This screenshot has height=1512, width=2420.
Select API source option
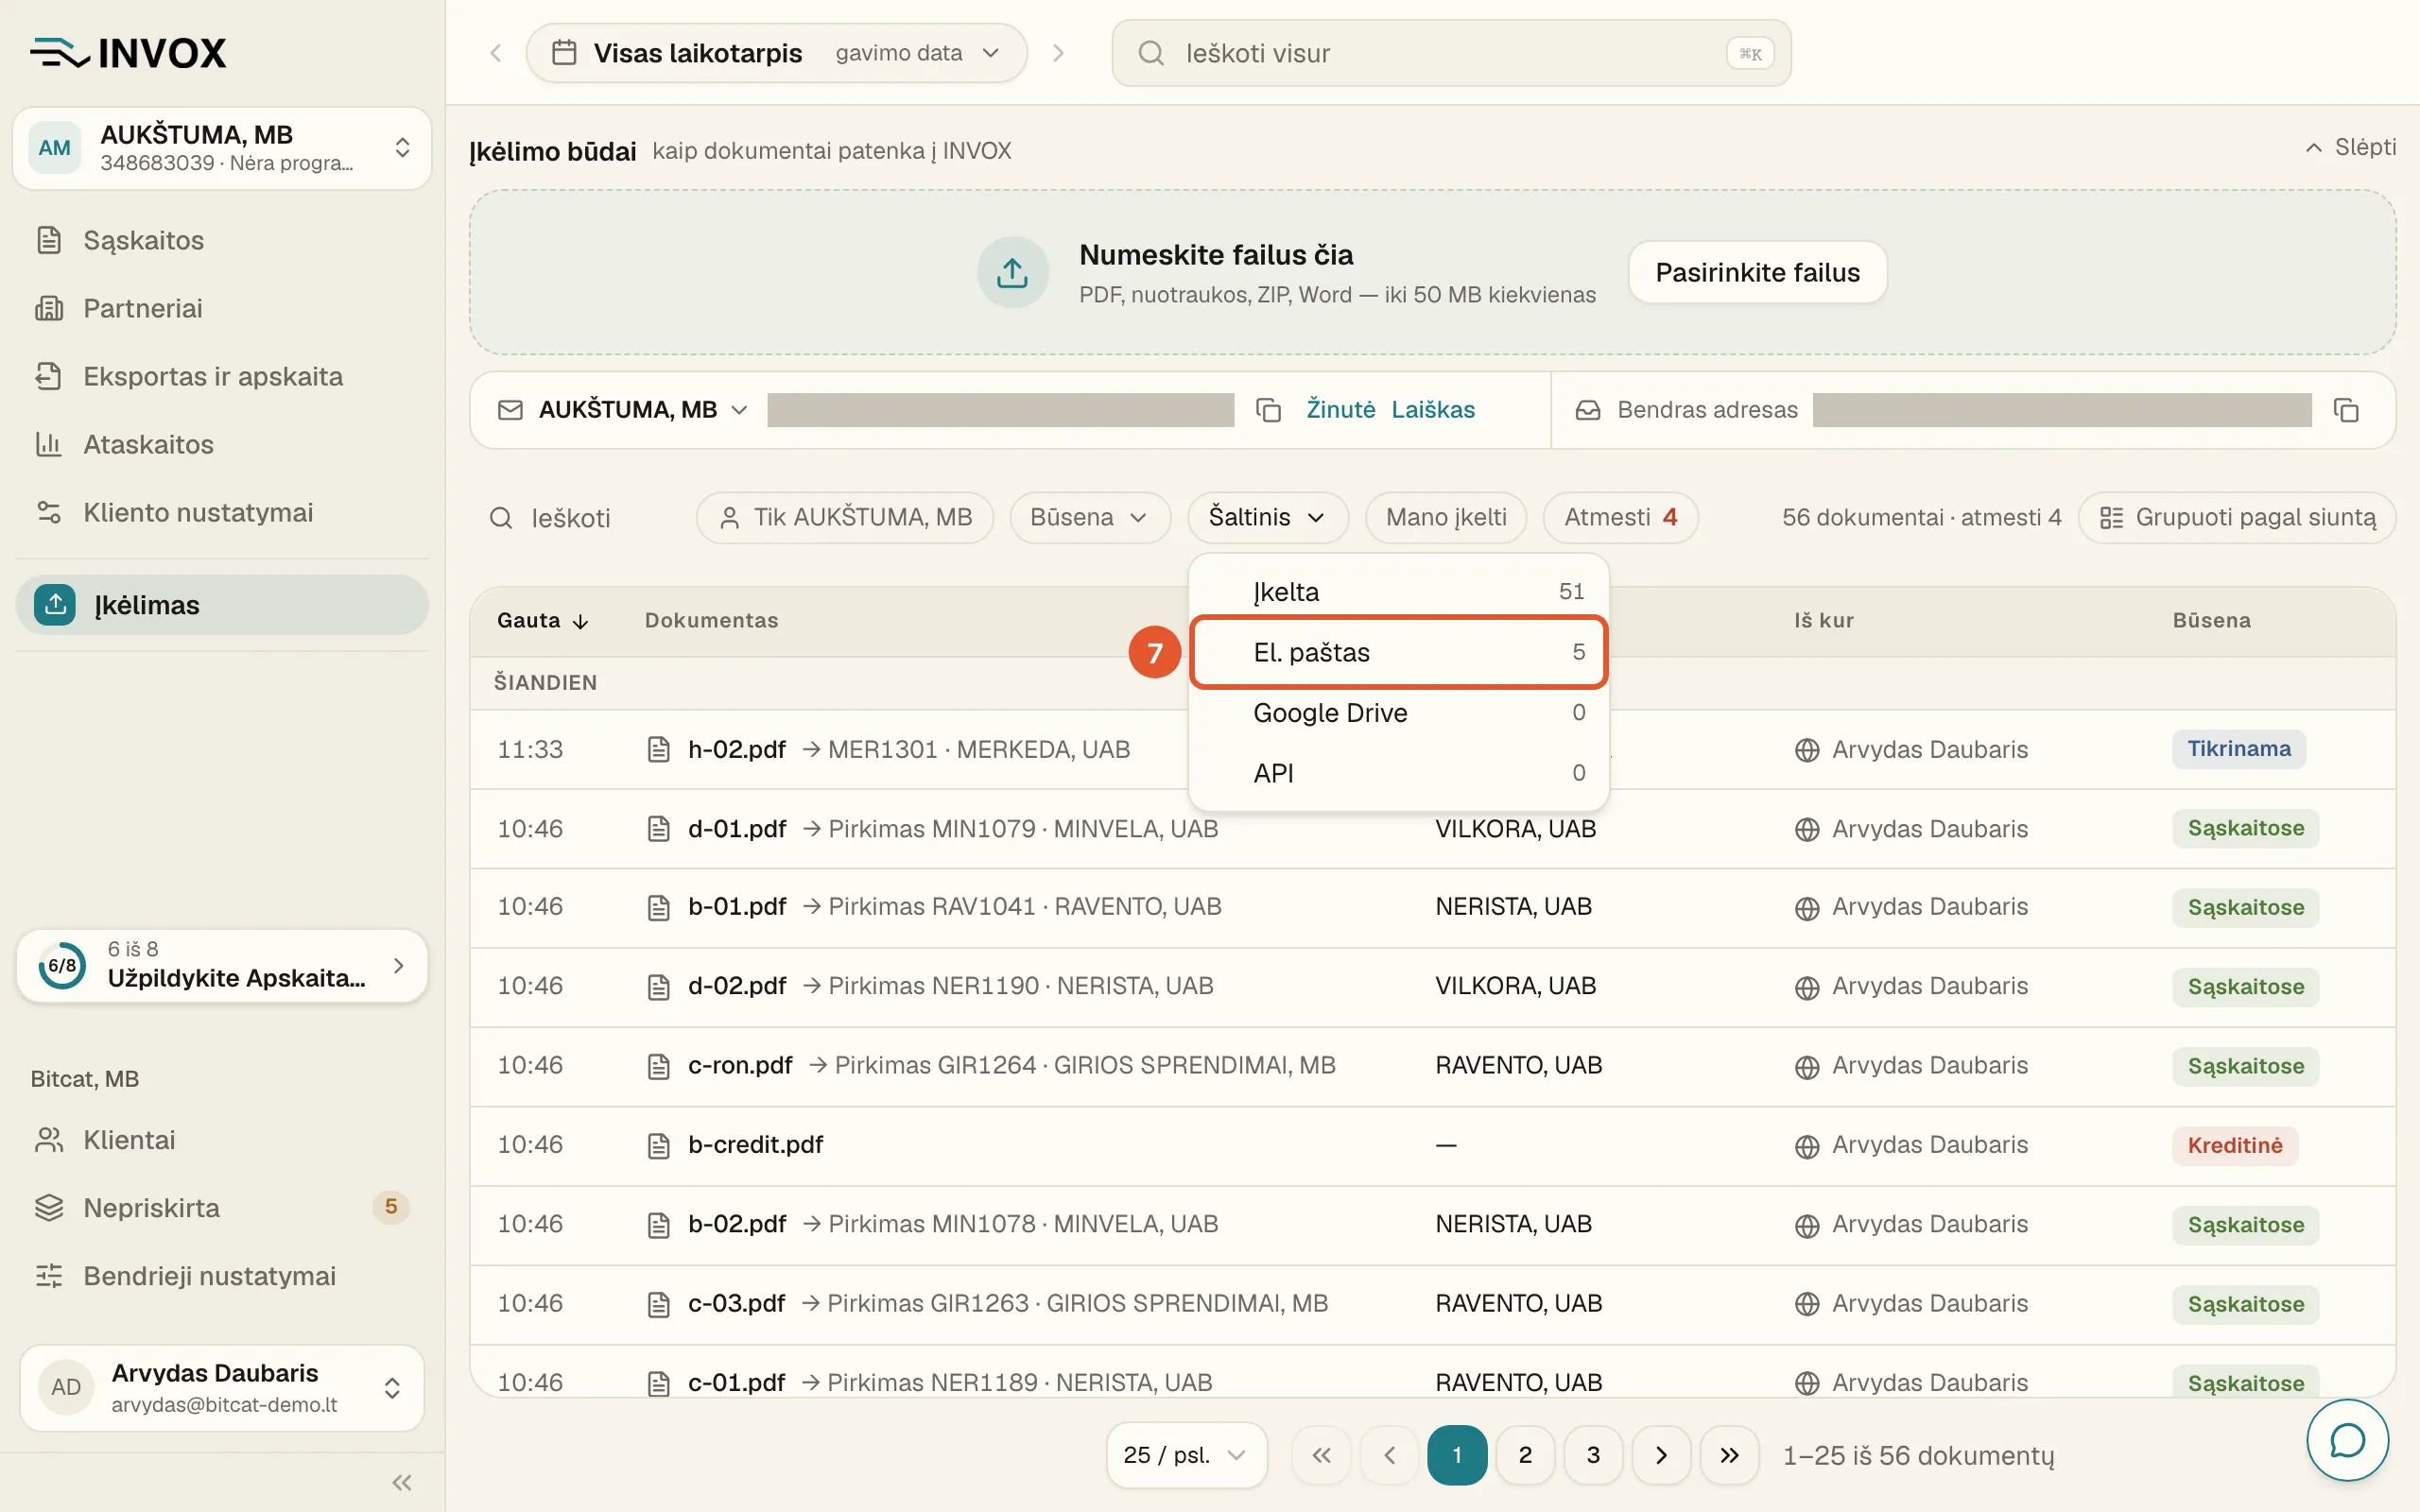pyautogui.click(x=1399, y=773)
